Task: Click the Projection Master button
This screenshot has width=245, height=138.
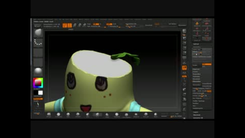Action: coord(38,26)
